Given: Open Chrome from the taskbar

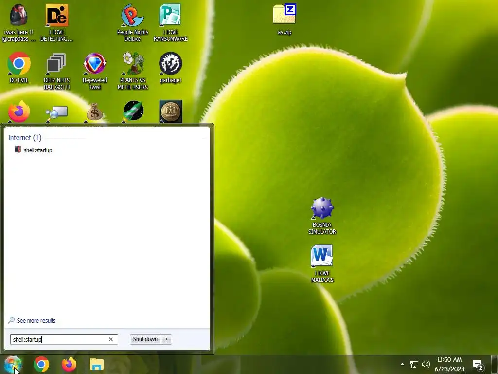Looking at the screenshot, I should pyautogui.click(x=41, y=364).
